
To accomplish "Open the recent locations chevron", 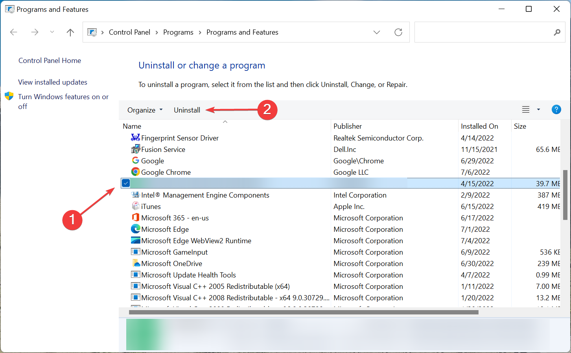I will pos(52,32).
